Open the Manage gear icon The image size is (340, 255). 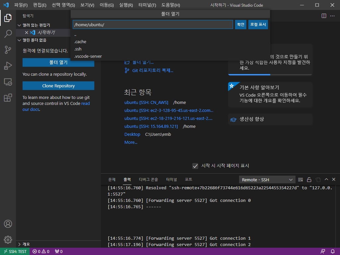[8, 240]
